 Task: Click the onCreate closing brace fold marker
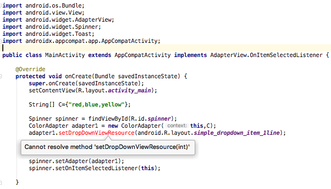click(x=1, y=182)
